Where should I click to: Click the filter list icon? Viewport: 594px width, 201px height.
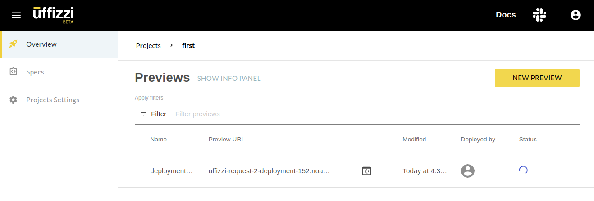tap(144, 114)
